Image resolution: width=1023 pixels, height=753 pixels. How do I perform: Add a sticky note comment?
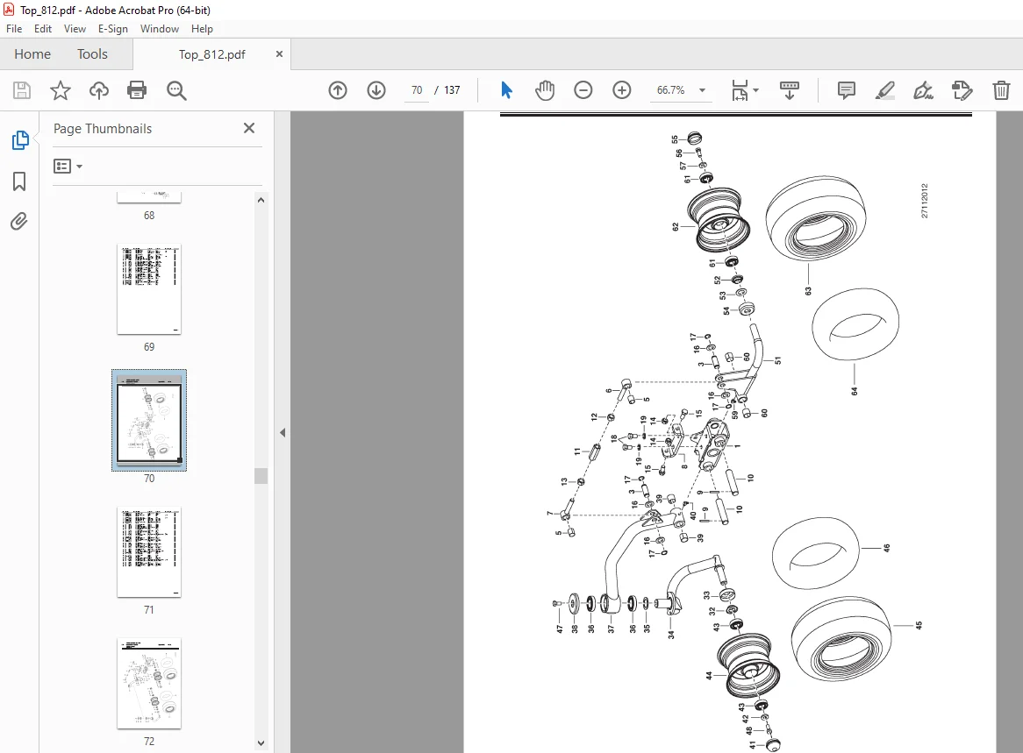(x=846, y=90)
